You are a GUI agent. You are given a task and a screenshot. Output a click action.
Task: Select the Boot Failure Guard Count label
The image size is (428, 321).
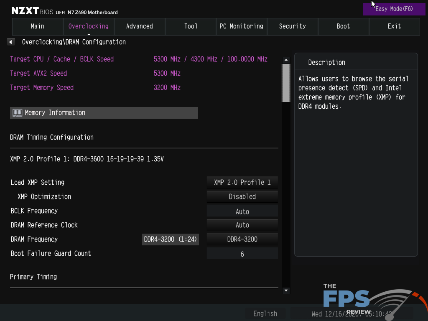point(51,254)
